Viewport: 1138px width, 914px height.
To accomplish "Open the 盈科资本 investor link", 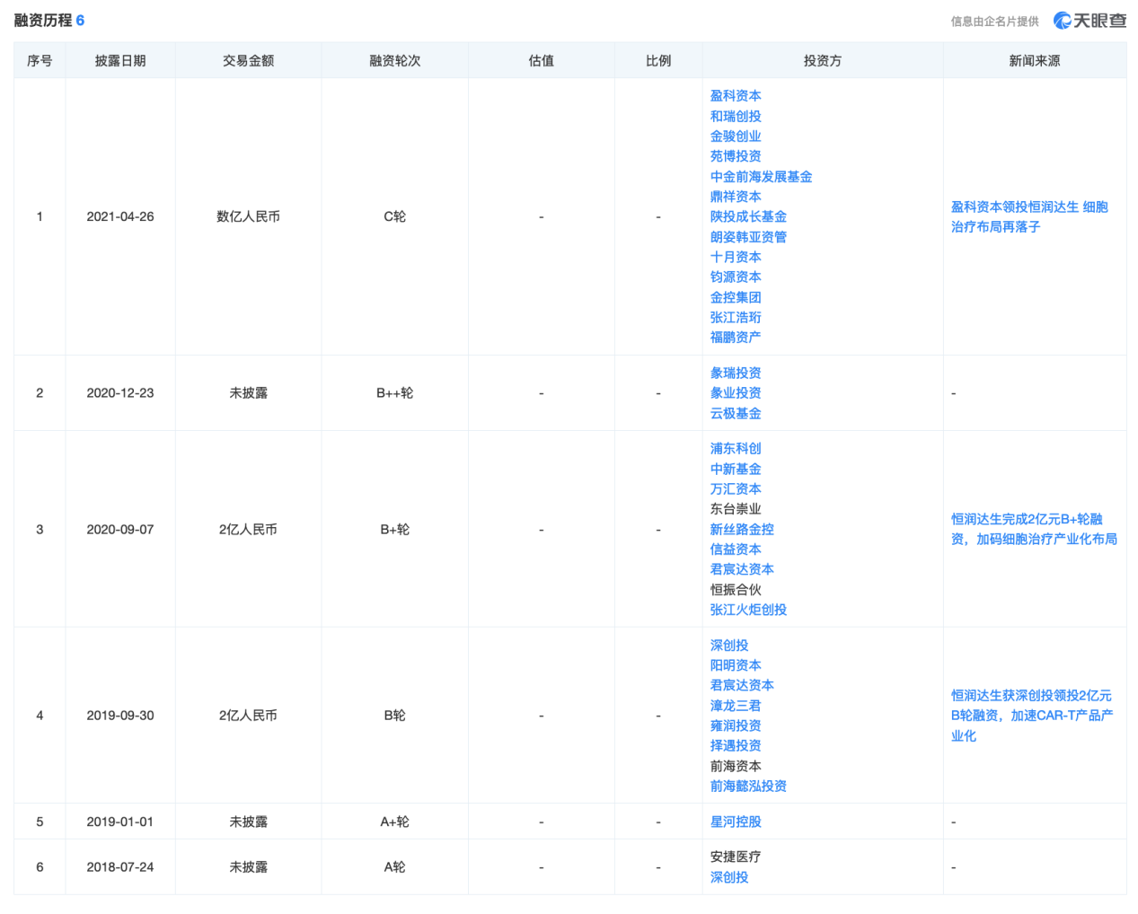I will 736,96.
